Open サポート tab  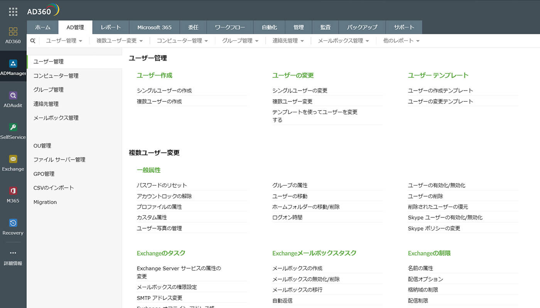(404, 27)
